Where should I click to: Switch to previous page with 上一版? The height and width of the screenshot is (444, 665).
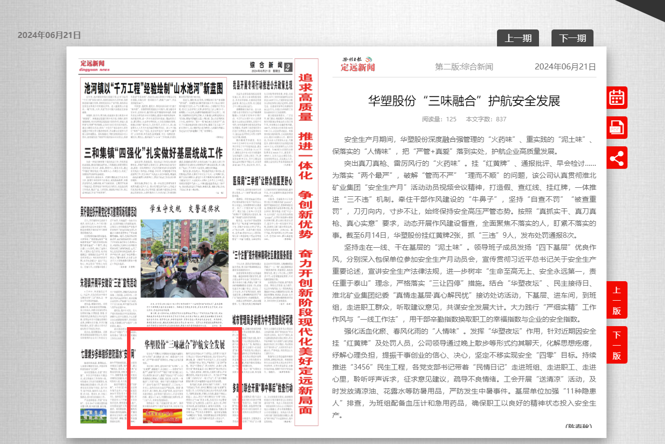[x=616, y=300]
